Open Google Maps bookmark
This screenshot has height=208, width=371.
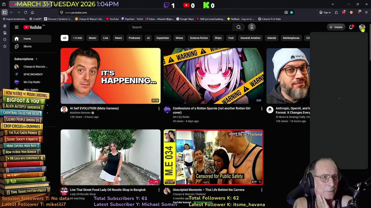click(x=185, y=19)
